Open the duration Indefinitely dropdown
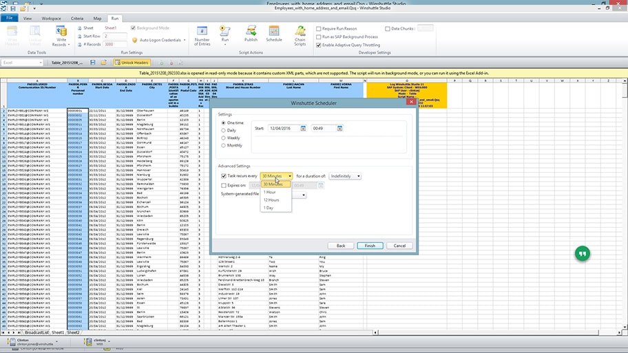The image size is (628, 353). pyautogui.click(x=345, y=176)
